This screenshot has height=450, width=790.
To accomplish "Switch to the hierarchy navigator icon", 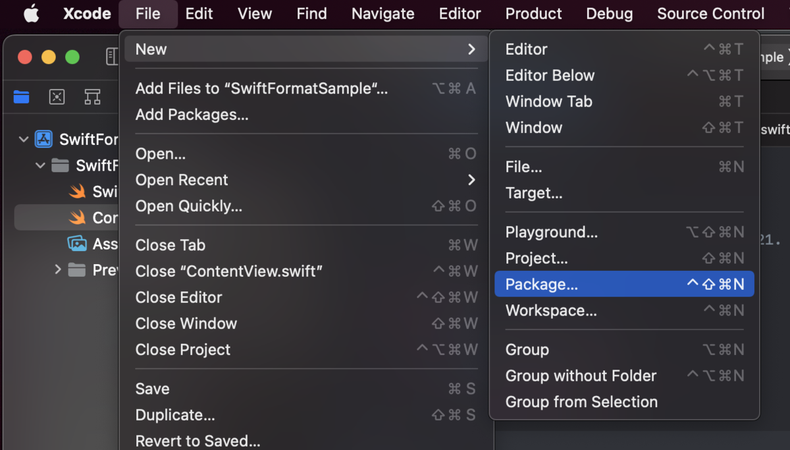I will (93, 97).
